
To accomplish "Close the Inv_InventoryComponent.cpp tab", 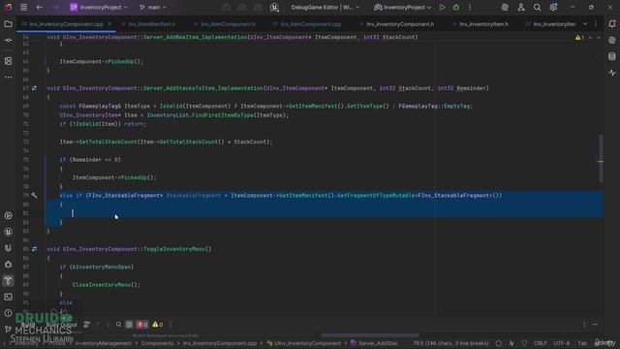I will [109, 24].
